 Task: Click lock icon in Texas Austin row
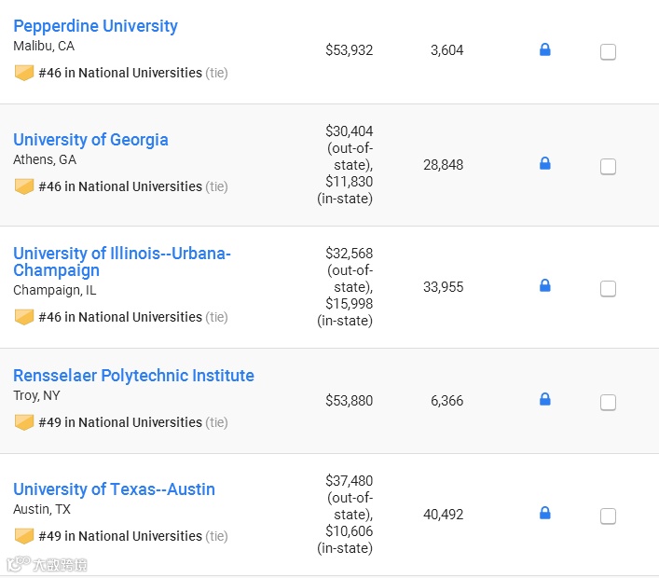click(x=545, y=513)
